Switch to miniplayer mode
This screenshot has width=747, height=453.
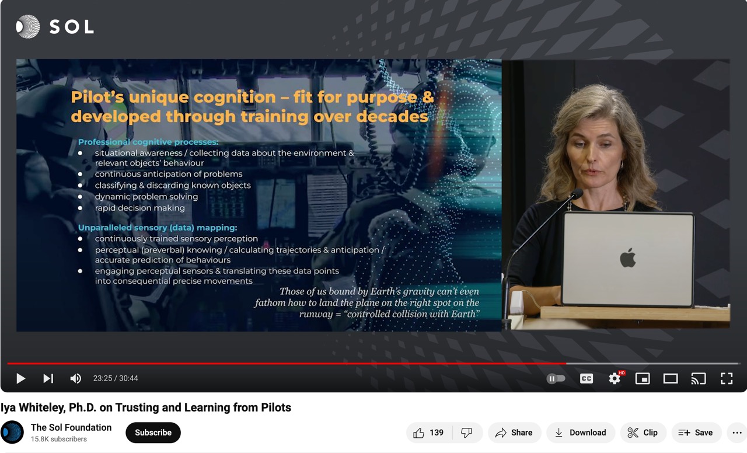click(642, 378)
